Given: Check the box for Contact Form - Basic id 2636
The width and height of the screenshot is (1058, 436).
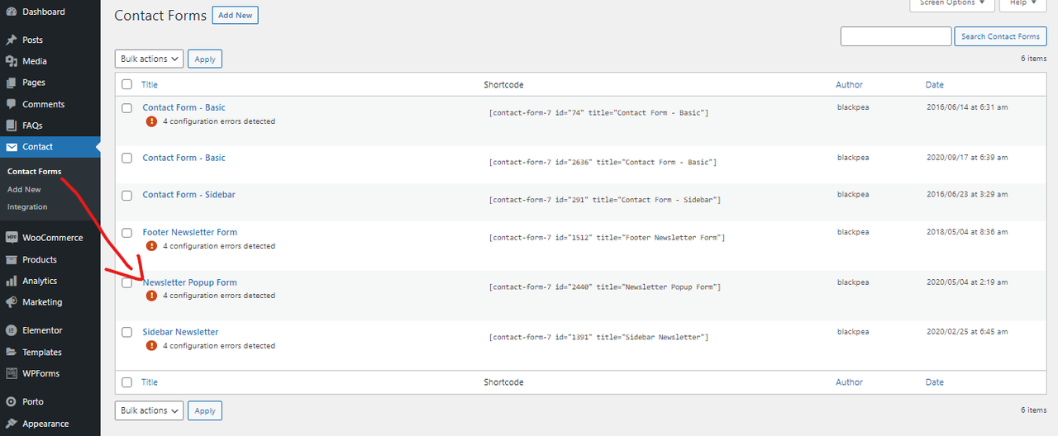Looking at the screenshot, I should click(x=126, y=158).
